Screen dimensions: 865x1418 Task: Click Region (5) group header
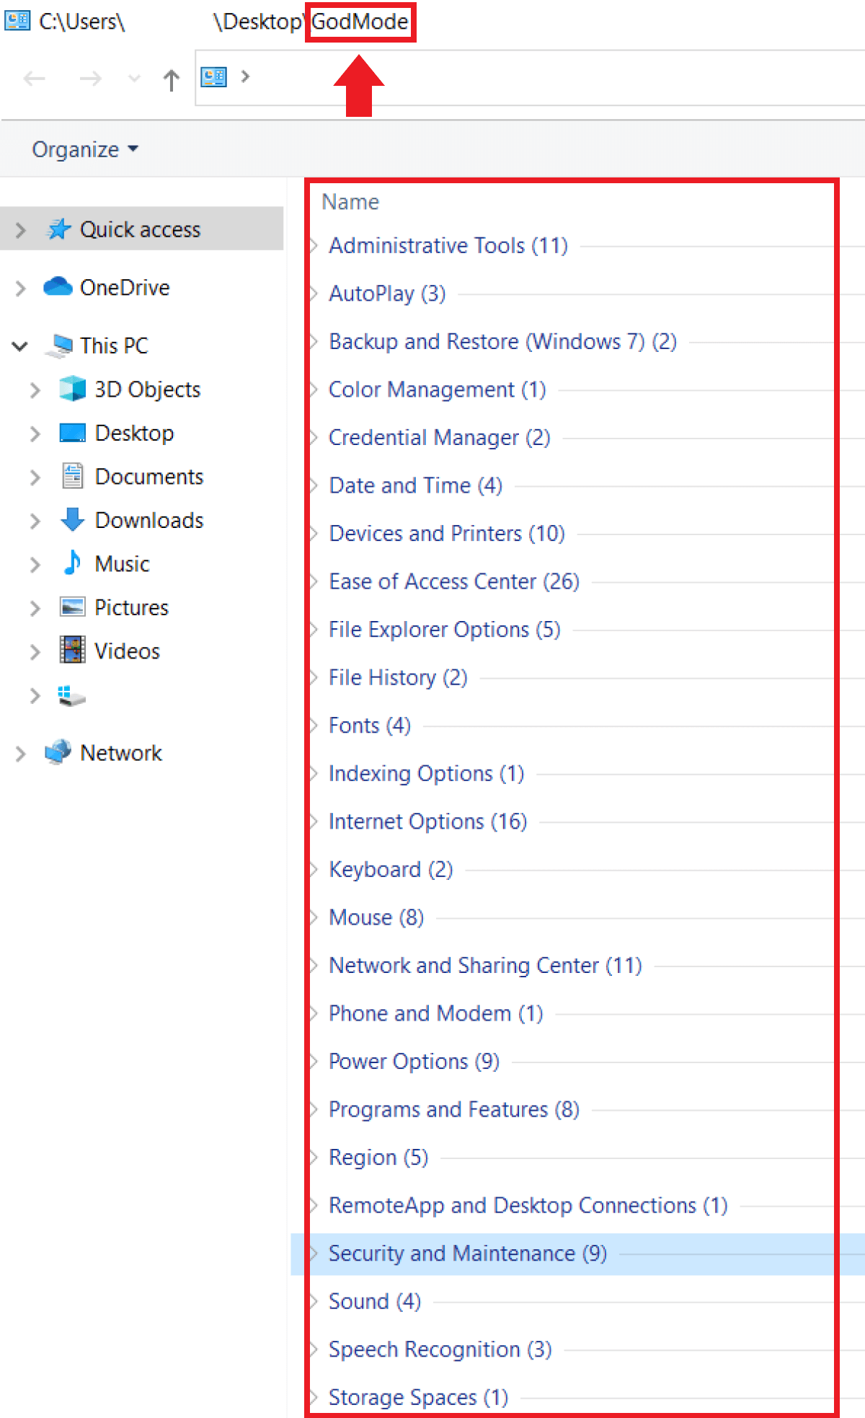tap(378, 1158)
